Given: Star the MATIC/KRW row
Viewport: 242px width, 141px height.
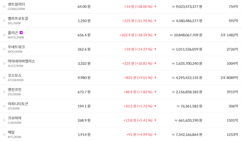Looking at the screenshot, I should pos(4,35).
